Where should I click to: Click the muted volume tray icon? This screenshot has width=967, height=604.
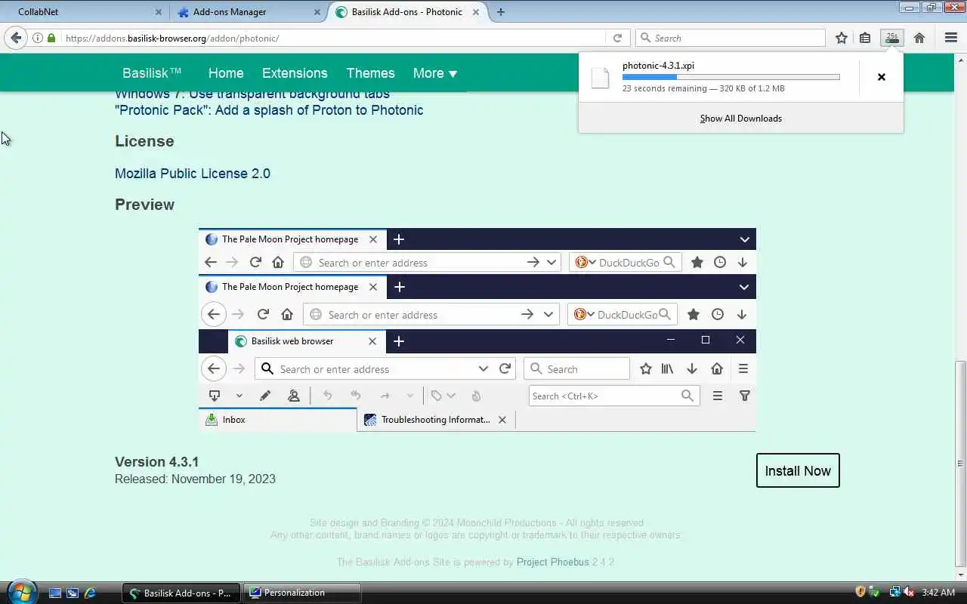pyautogui.click(x=909, y=592)
